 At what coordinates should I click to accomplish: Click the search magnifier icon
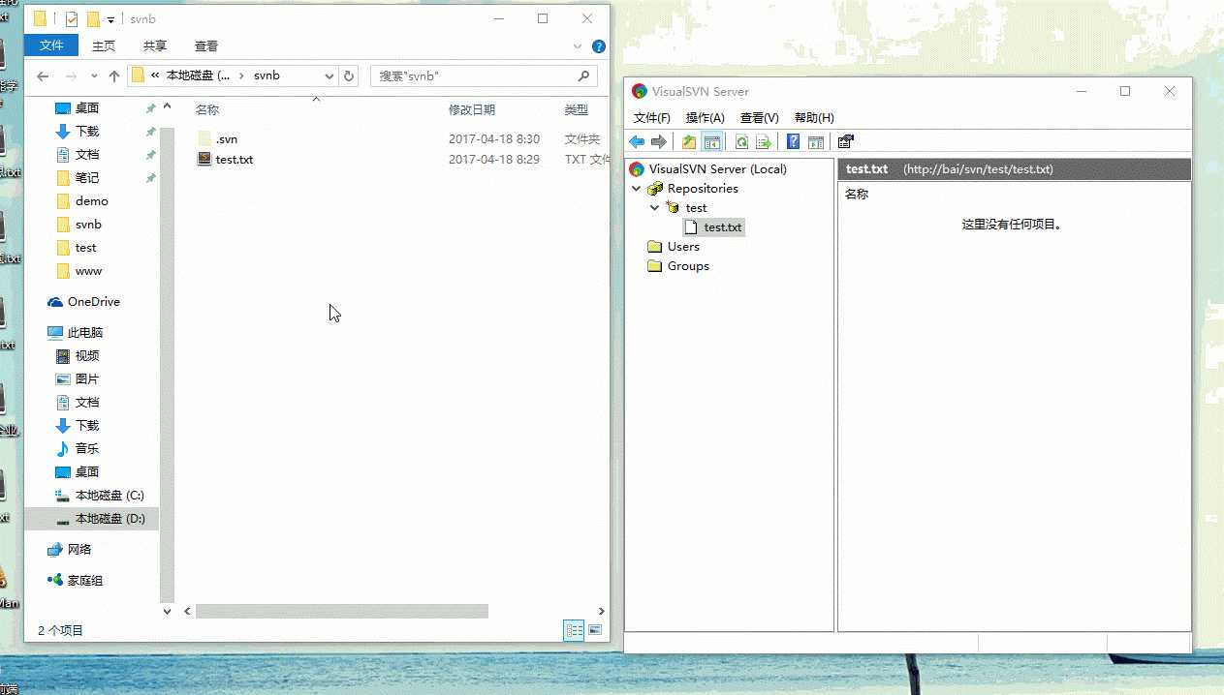pyautogui.click(x=584, y=76)
